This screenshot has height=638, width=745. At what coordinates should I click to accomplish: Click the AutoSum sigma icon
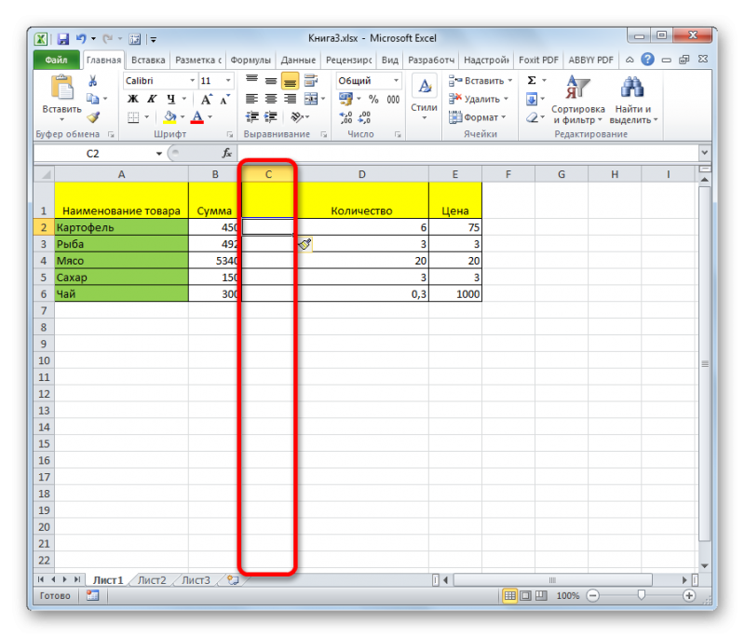pos(532,80)
